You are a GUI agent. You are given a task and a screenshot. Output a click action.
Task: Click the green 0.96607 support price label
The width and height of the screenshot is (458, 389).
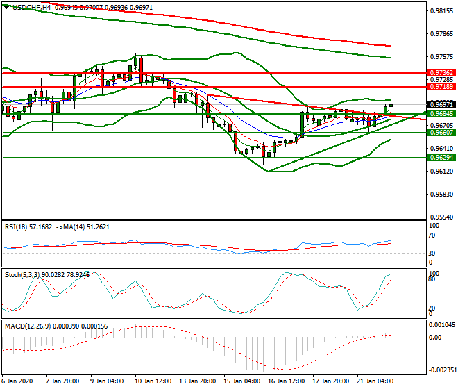(x=441, y=133)
